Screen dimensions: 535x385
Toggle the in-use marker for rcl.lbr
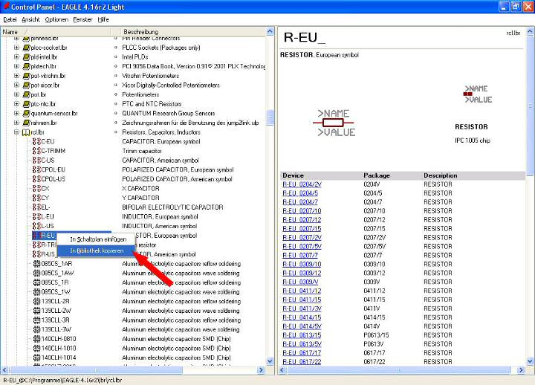116,132
